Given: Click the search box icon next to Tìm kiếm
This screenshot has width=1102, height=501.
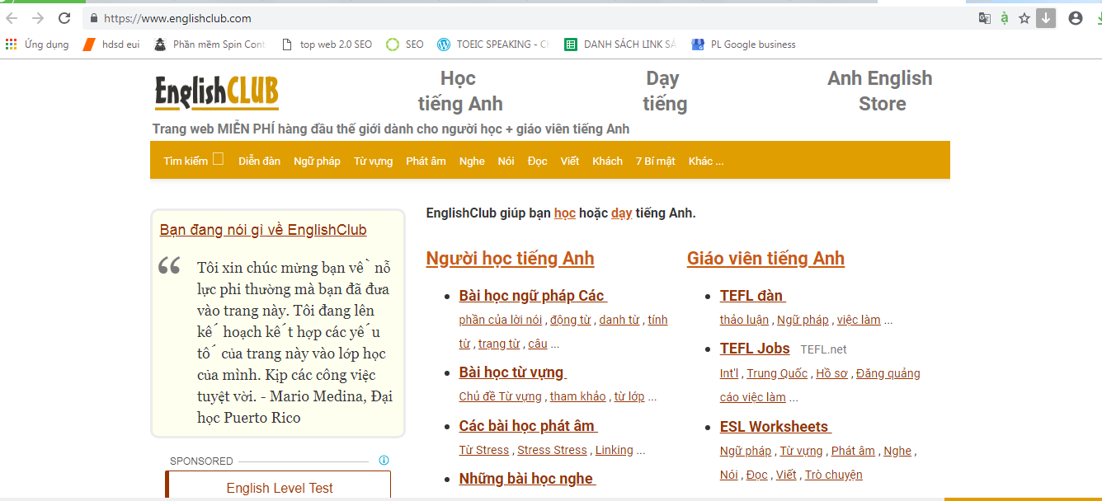Looking at the screenshot, I should (x=218, y=159).
